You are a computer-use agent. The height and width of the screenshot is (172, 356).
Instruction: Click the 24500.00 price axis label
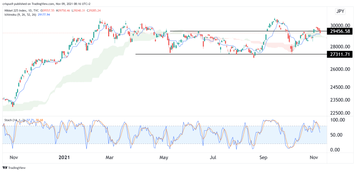[340, 87]
